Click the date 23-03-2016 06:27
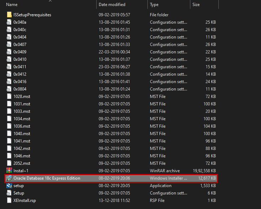This screenshot has width=261, height=209. pos(114,67)
